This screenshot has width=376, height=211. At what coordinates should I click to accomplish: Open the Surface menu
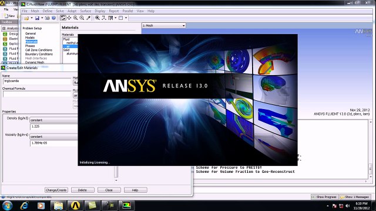tap(86, 11)
